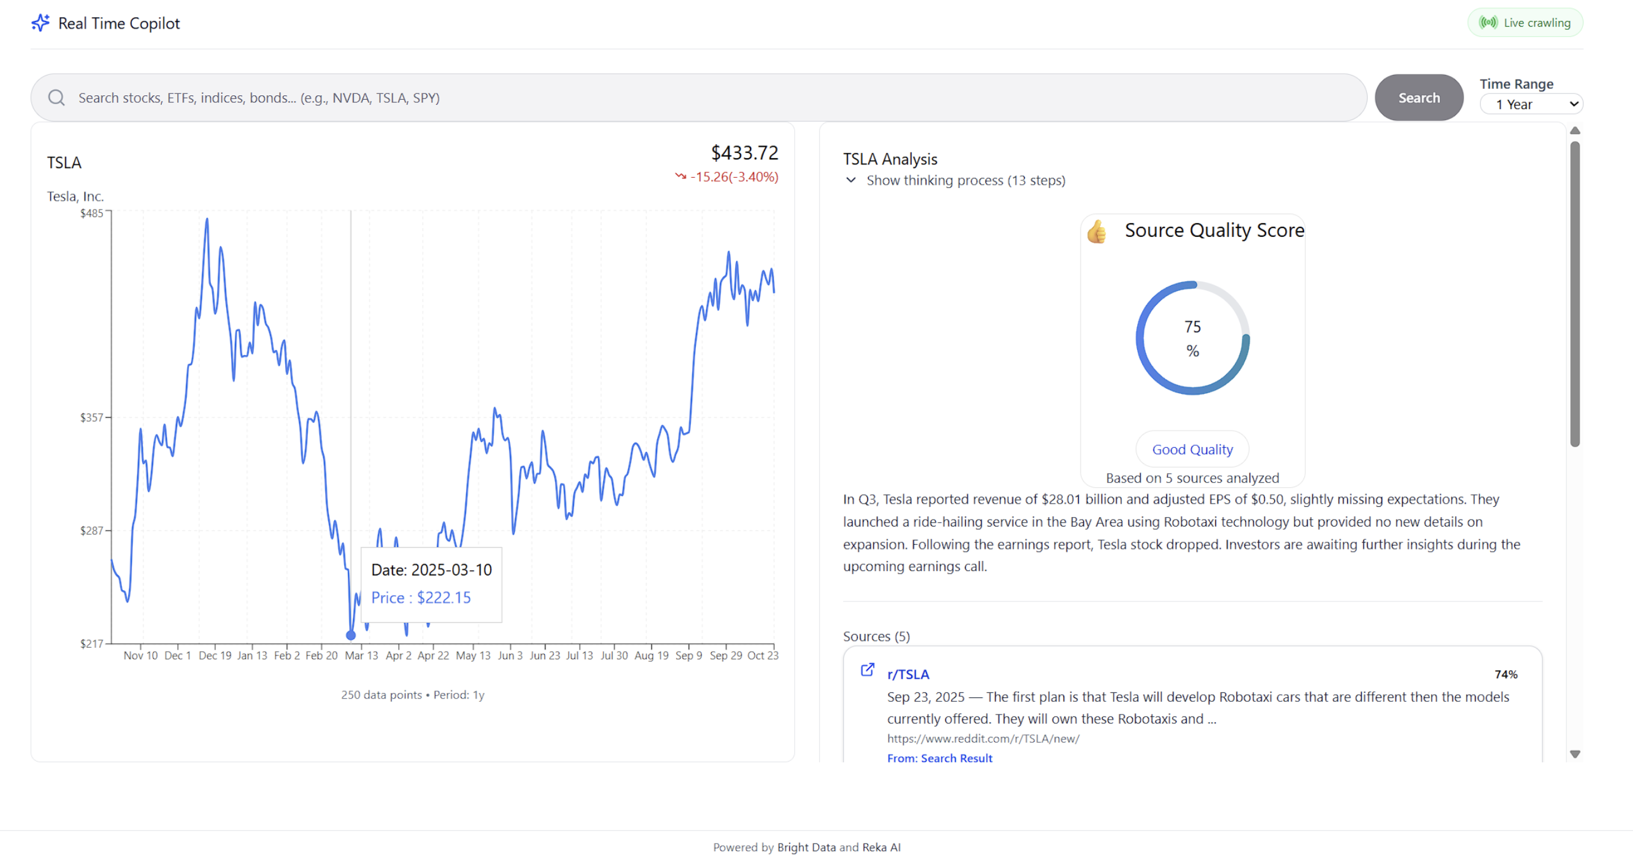Click the 75% circular quality gauge

point(1192,339)
